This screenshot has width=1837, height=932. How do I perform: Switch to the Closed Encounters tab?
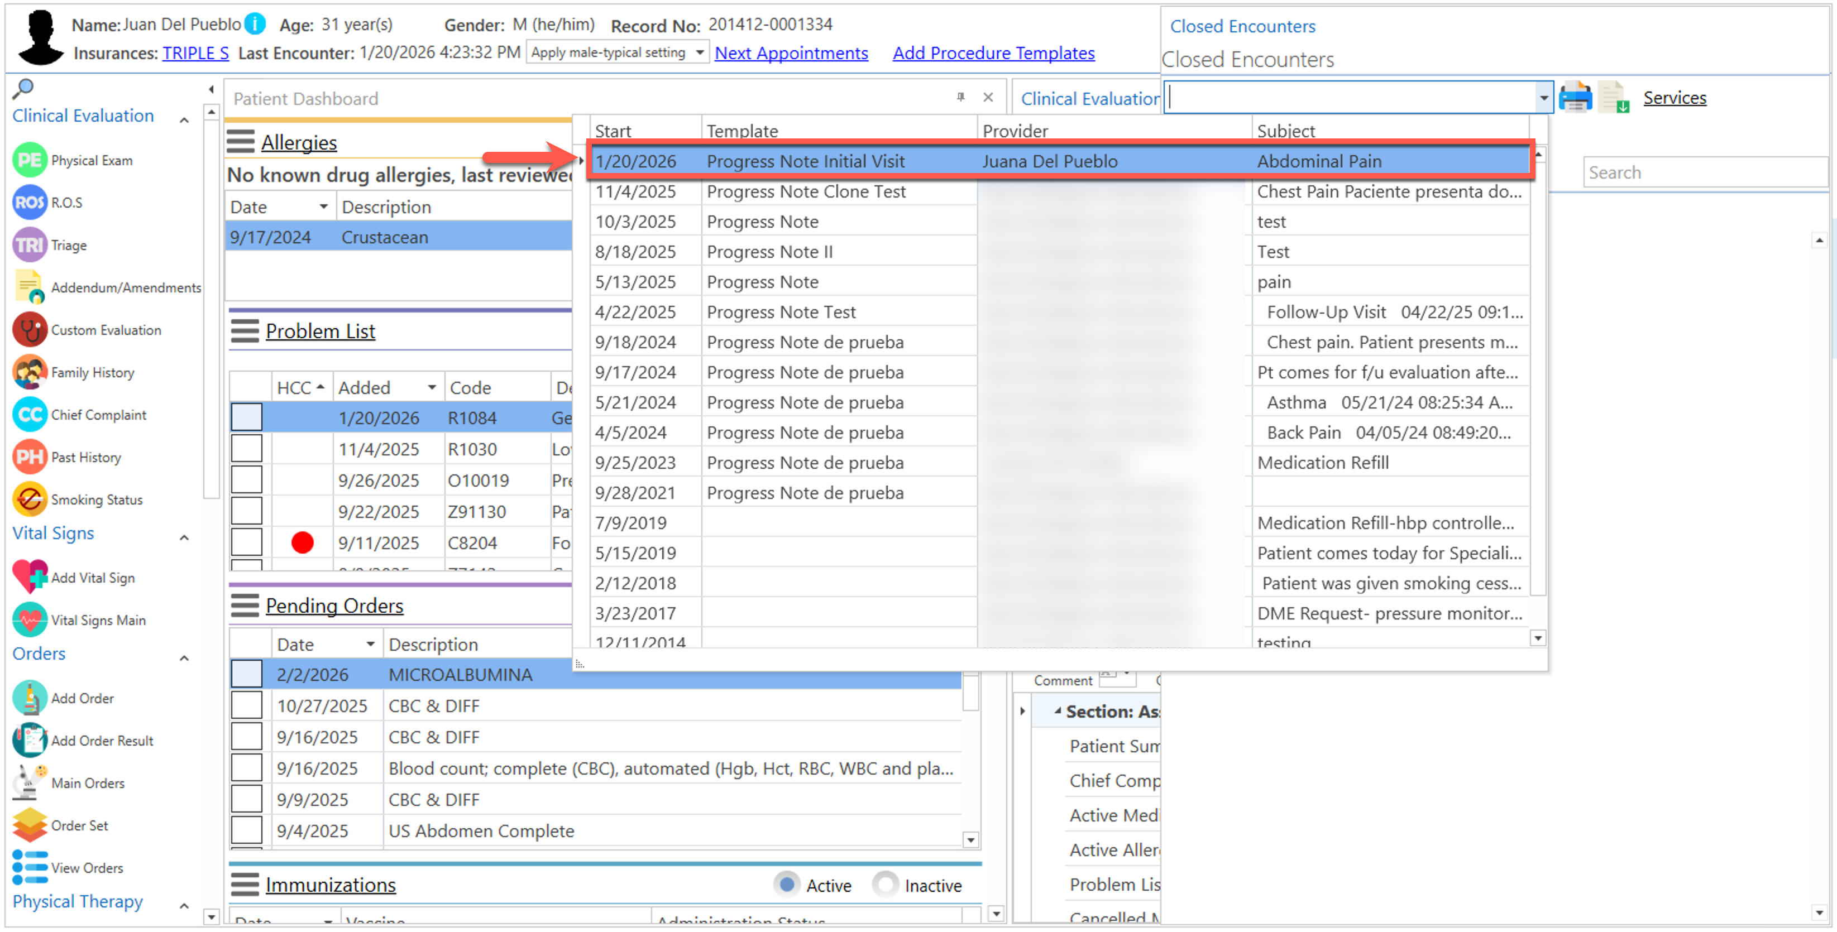1242,26
